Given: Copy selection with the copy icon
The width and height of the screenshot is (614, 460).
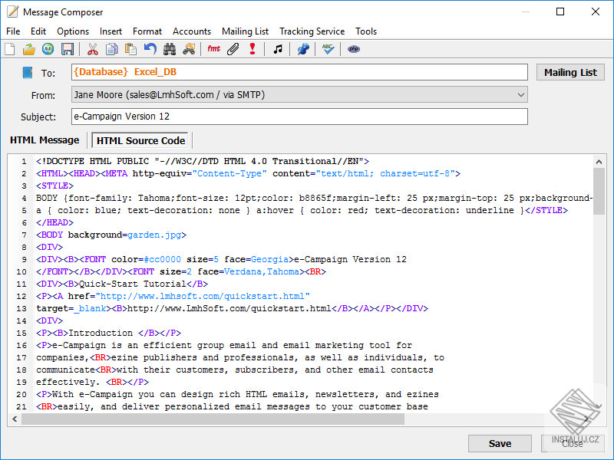Looking at the screenshot, I should pos(111,49).
